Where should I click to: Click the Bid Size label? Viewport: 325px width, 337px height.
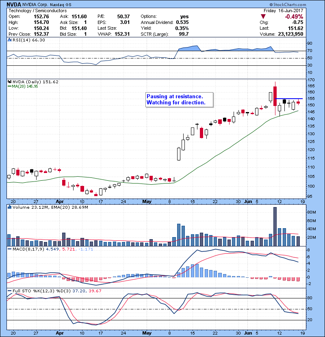coord(68,34)
